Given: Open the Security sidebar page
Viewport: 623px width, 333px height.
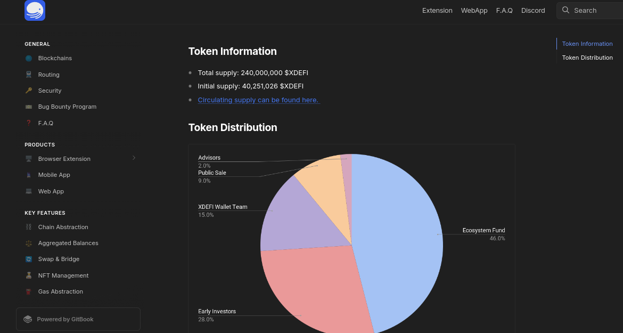Looking at the screenshot, I should tap(50, 91).
